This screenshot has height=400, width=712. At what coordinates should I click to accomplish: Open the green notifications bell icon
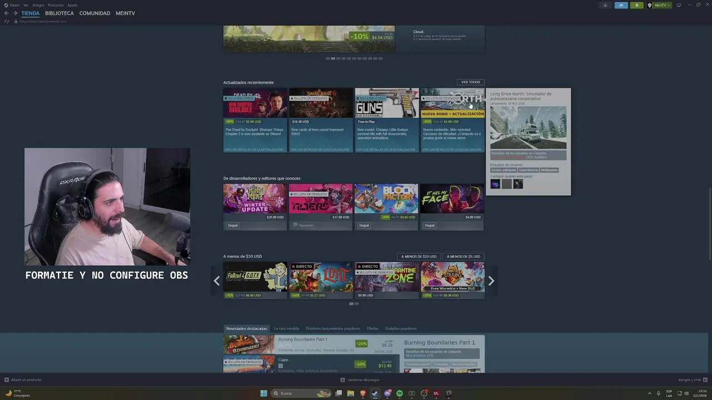(x=637, y=5)
